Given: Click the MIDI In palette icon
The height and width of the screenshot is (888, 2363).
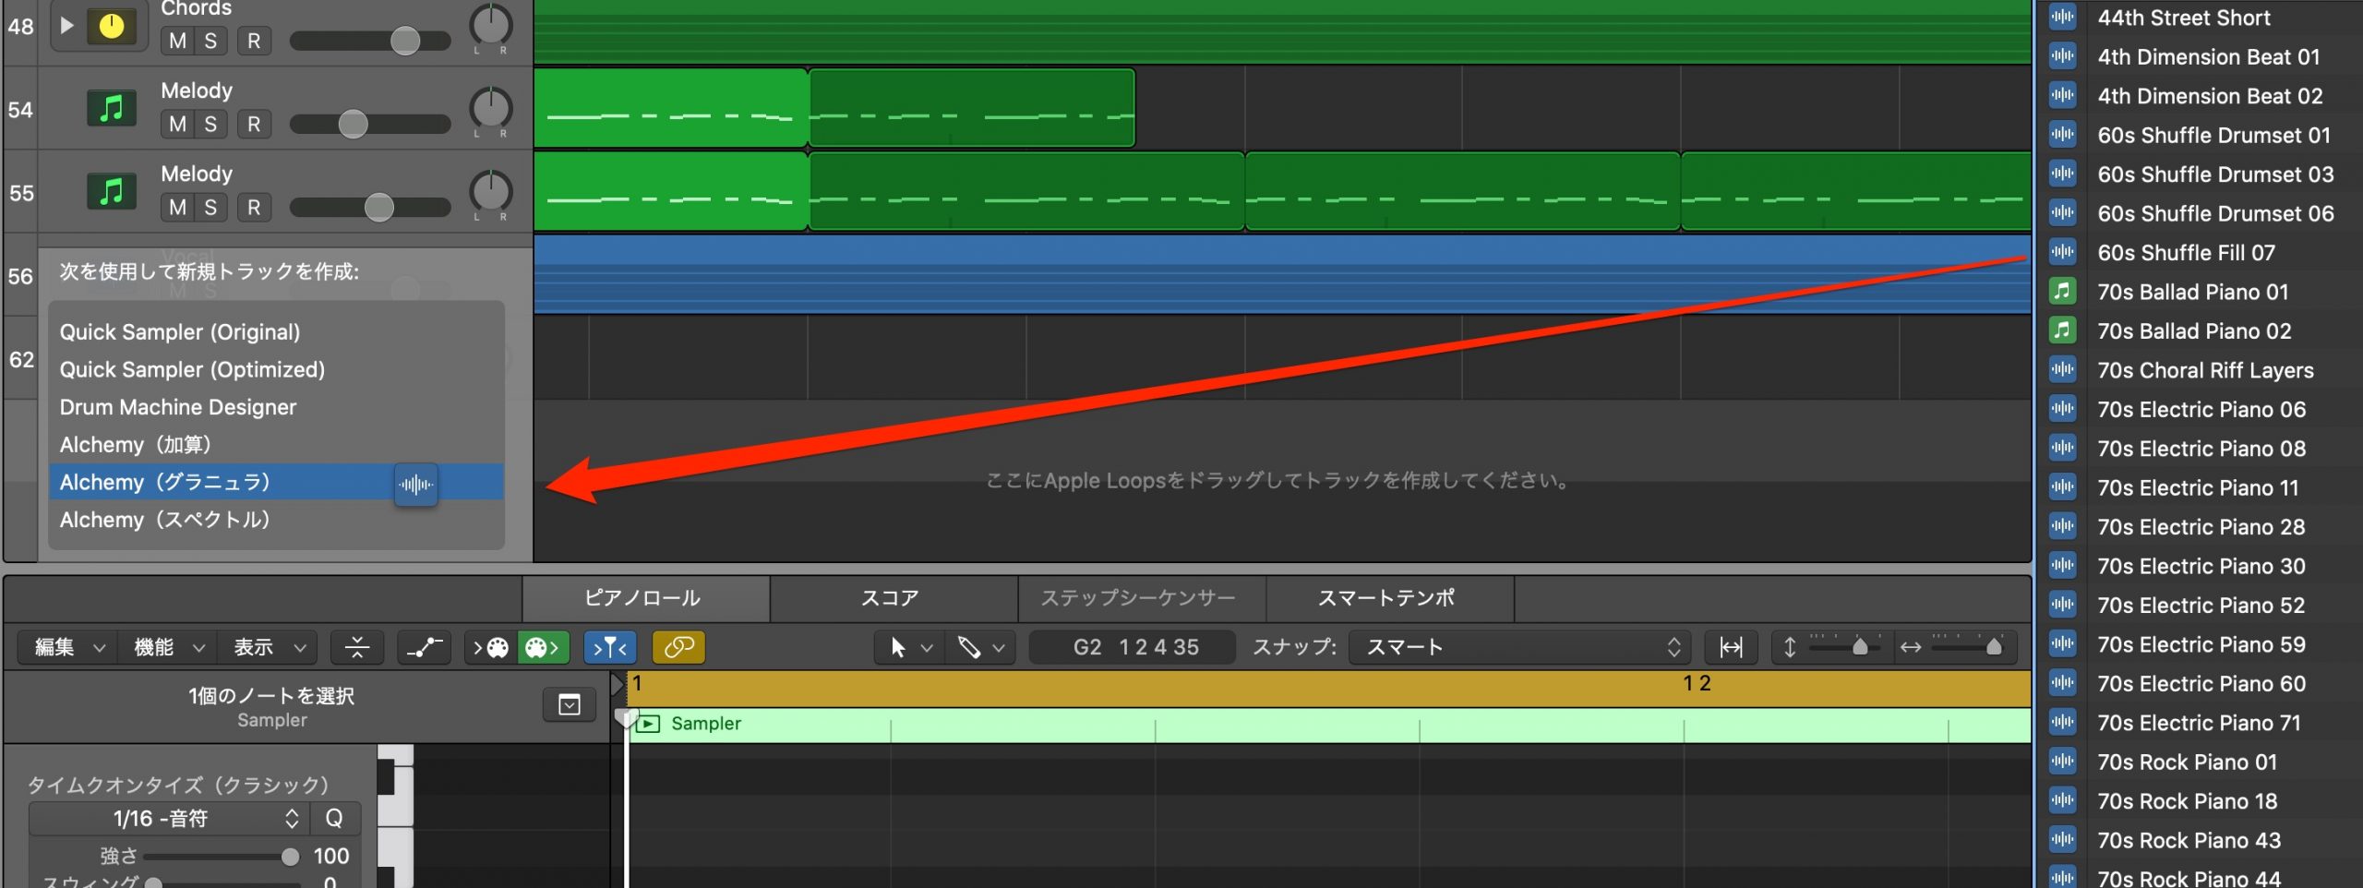Looking at the screenshot, I should 491,647.
